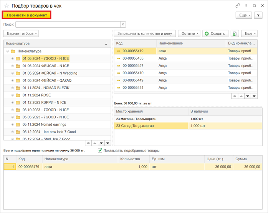This screenshot has height=213, width=268.
Task: Click folder icon of 01.11.2024 ROSE
Action: point(18,95)
